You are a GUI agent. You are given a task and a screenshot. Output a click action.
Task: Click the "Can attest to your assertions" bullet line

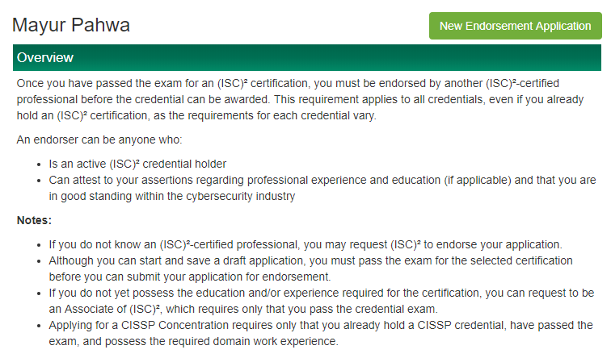pos(322,180)
